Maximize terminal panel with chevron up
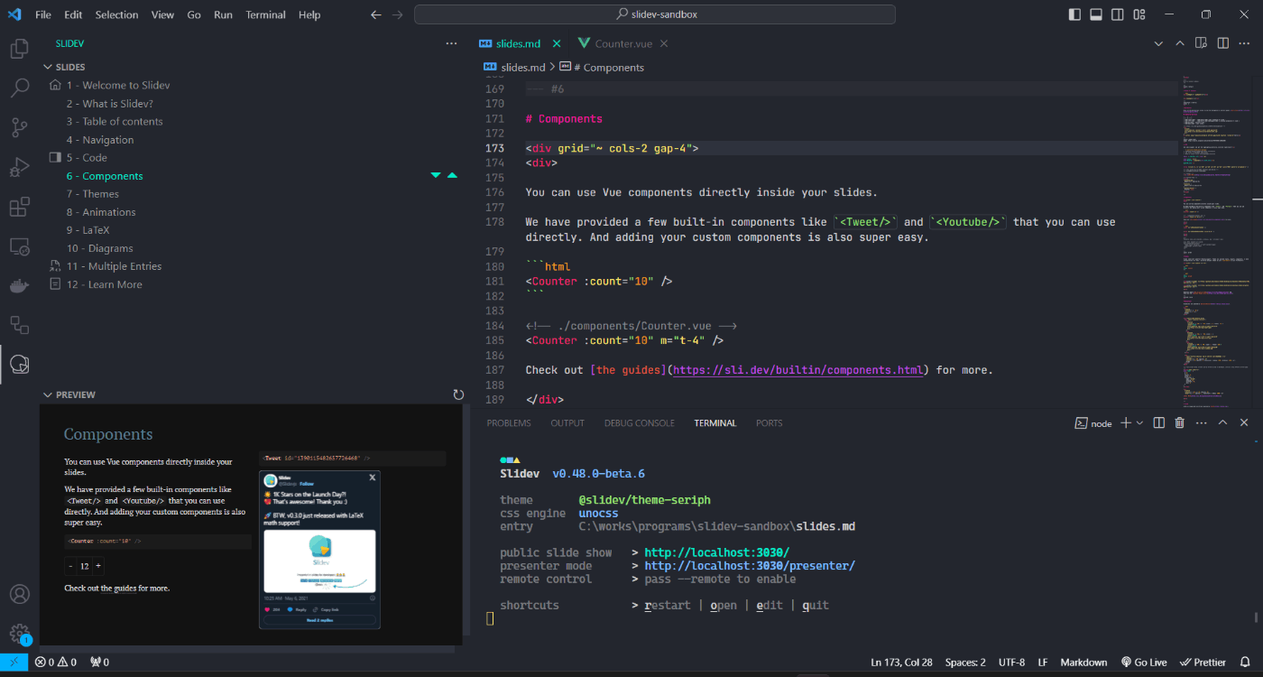Viewport: 1263px width, 677px height. coord(1223,422)
